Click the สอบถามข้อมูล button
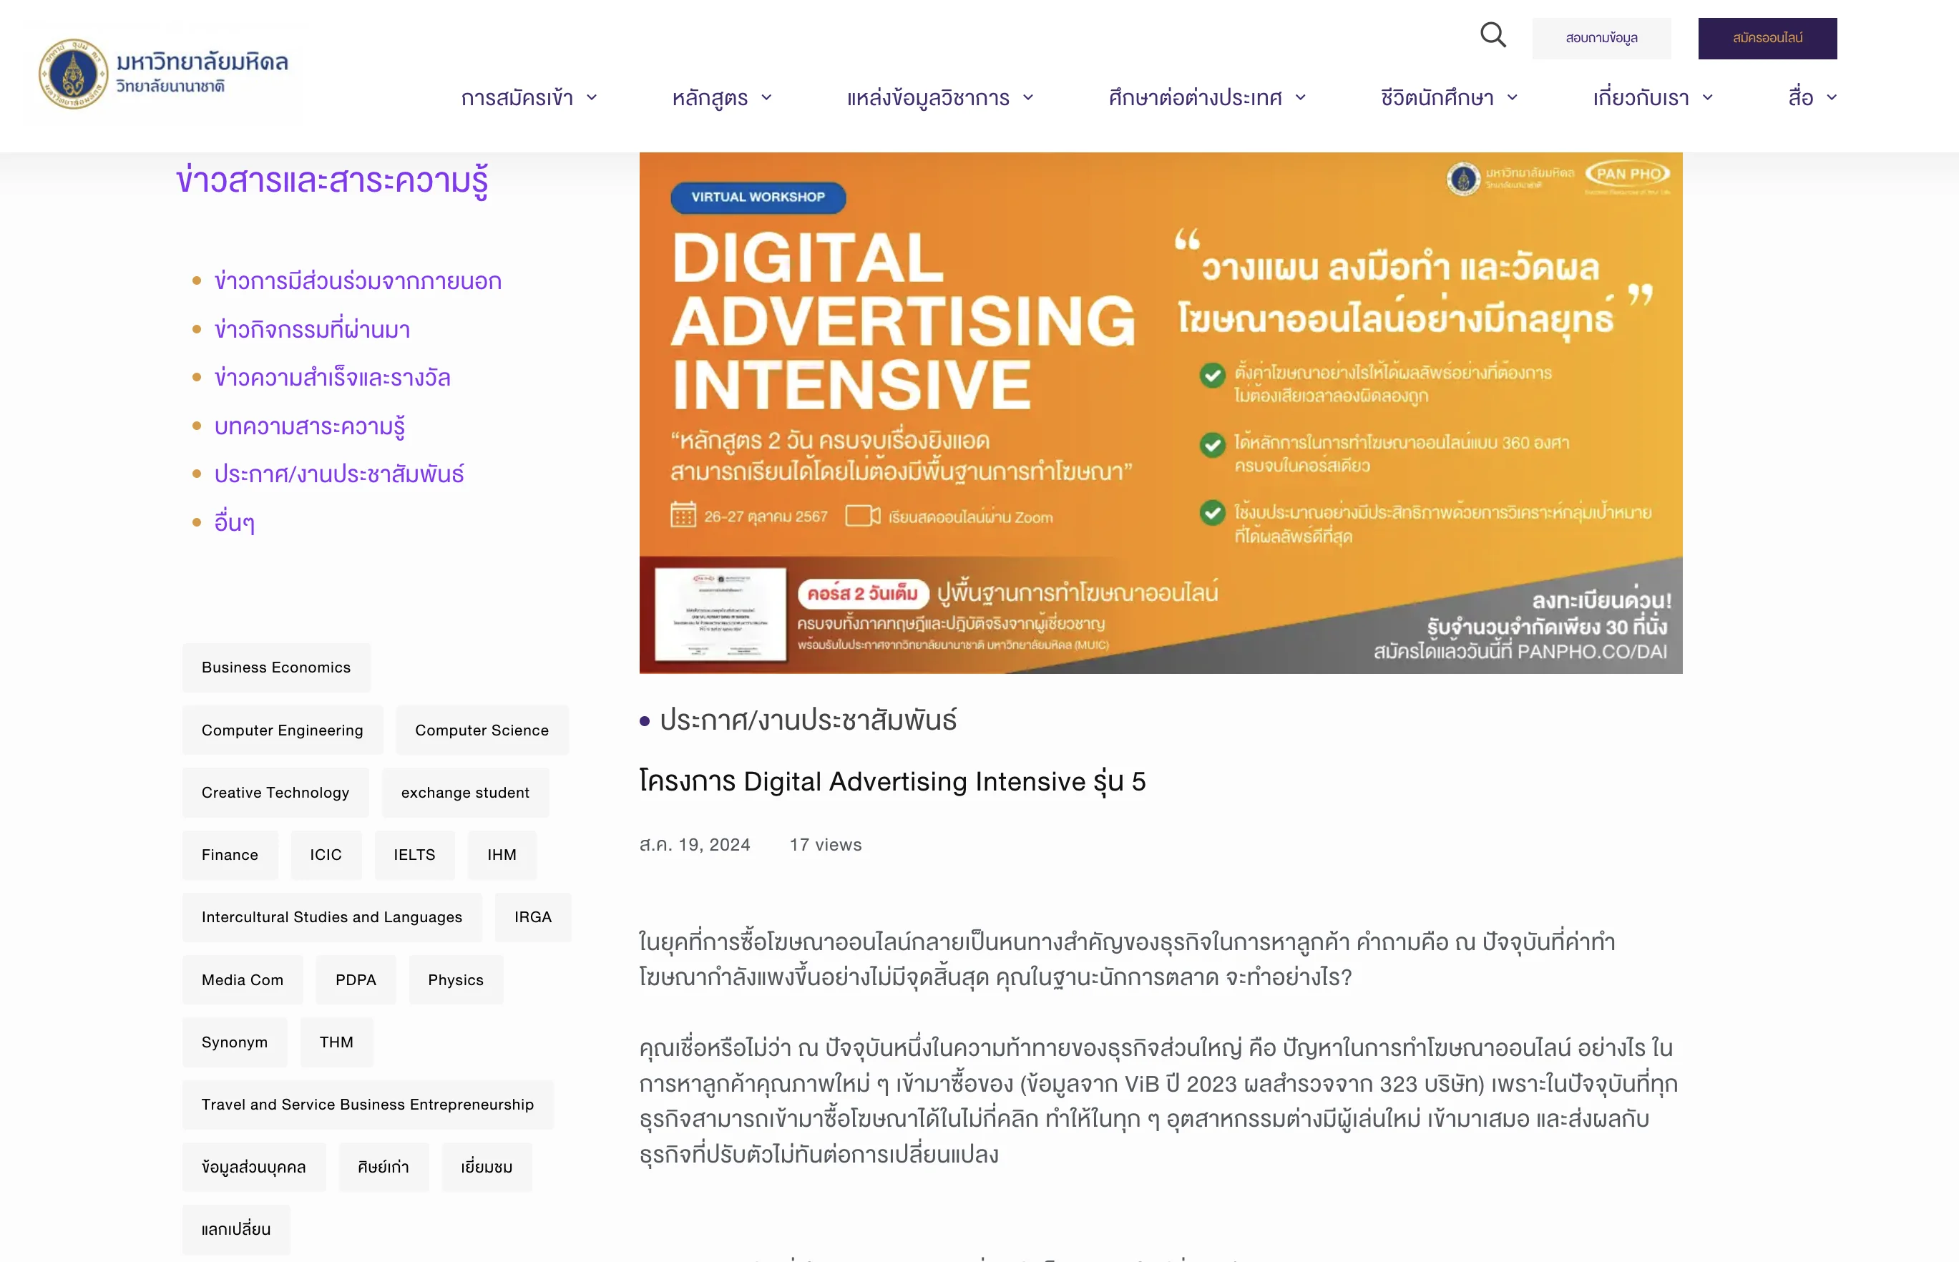Image resolution: width=1959 pixels, height=1262 pixels. coord(1601,38)
